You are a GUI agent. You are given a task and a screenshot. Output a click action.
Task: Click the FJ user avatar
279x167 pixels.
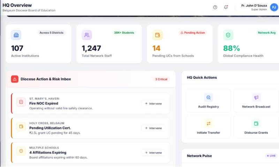click(274, 7)
